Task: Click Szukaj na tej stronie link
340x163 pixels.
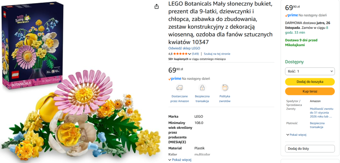Action: [217, 54]
